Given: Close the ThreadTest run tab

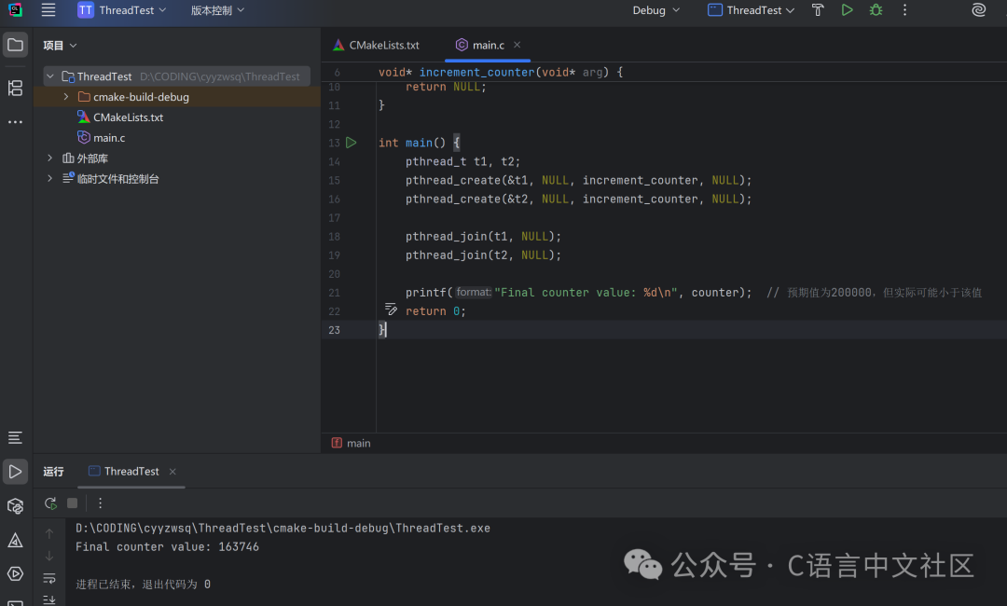Looking at the screenshot, I should pyautogui.click(x=172, y=471).
